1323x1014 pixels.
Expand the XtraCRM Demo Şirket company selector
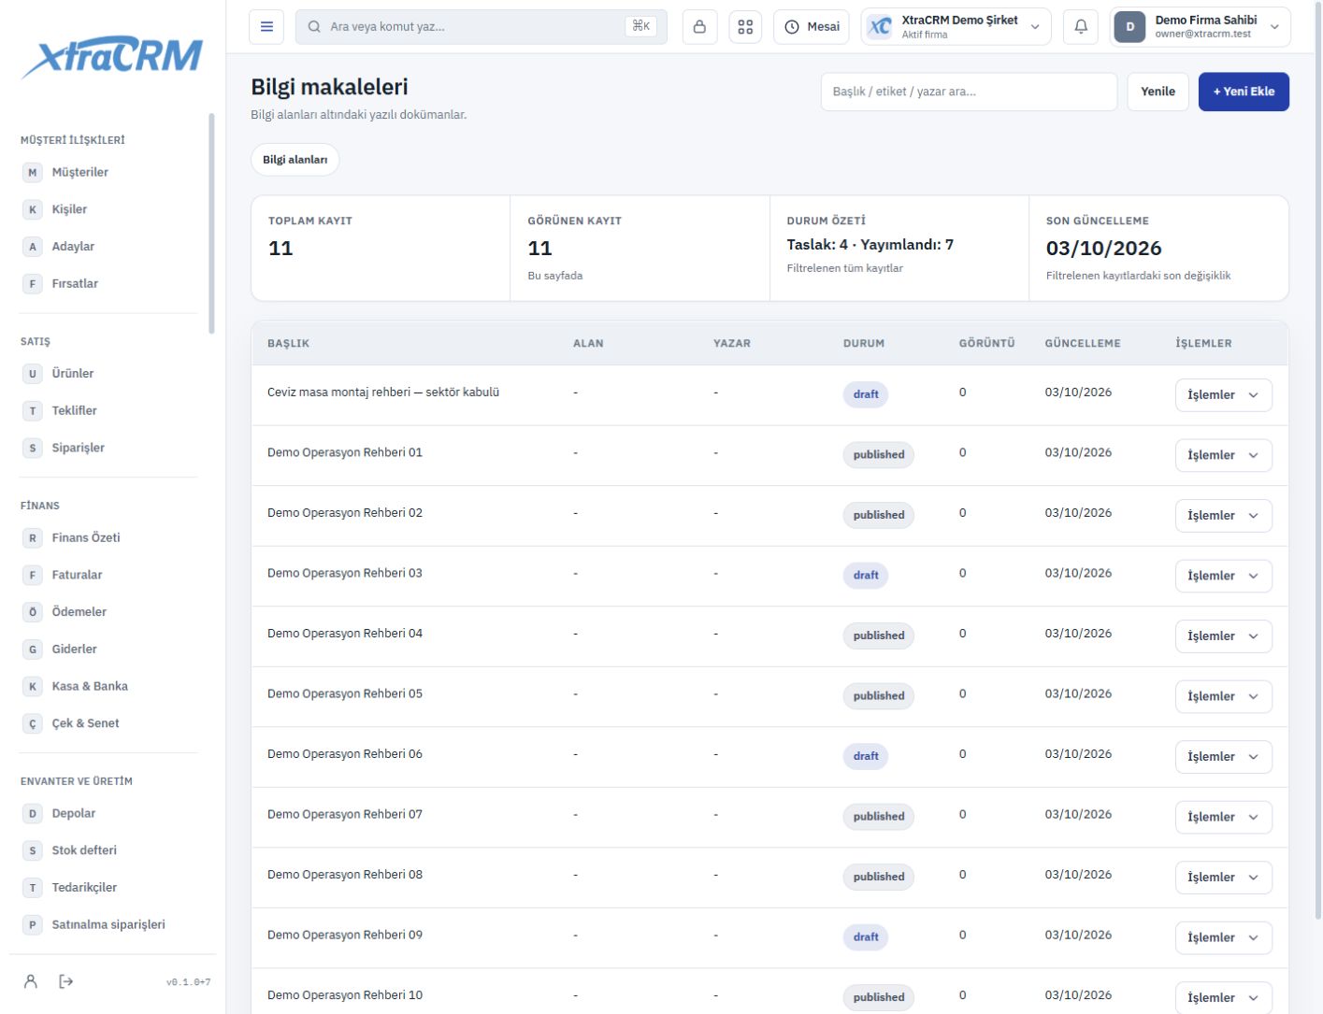[956, 27]
